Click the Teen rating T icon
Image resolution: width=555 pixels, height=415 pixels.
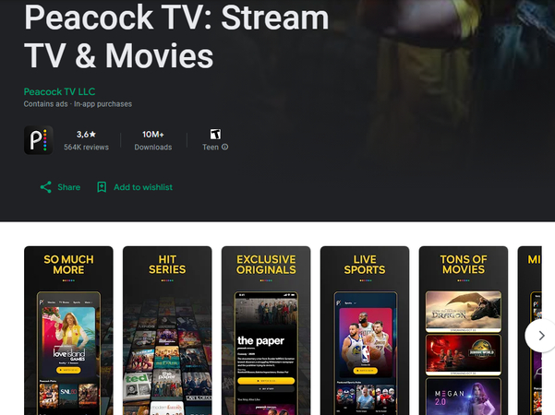point(215,135)
